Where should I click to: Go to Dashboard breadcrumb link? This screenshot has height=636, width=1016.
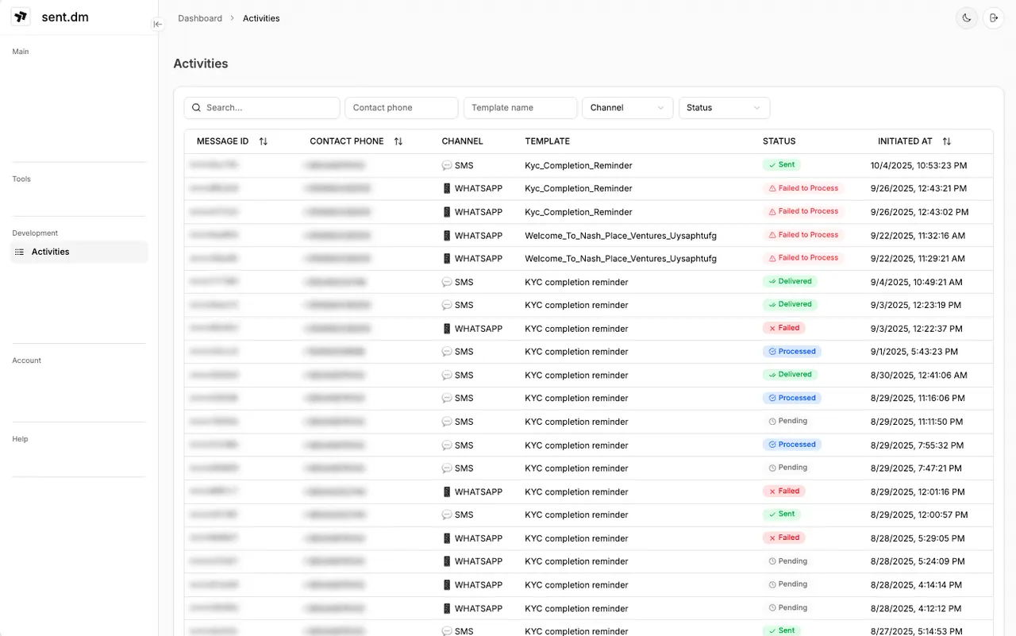coord(200,18)
